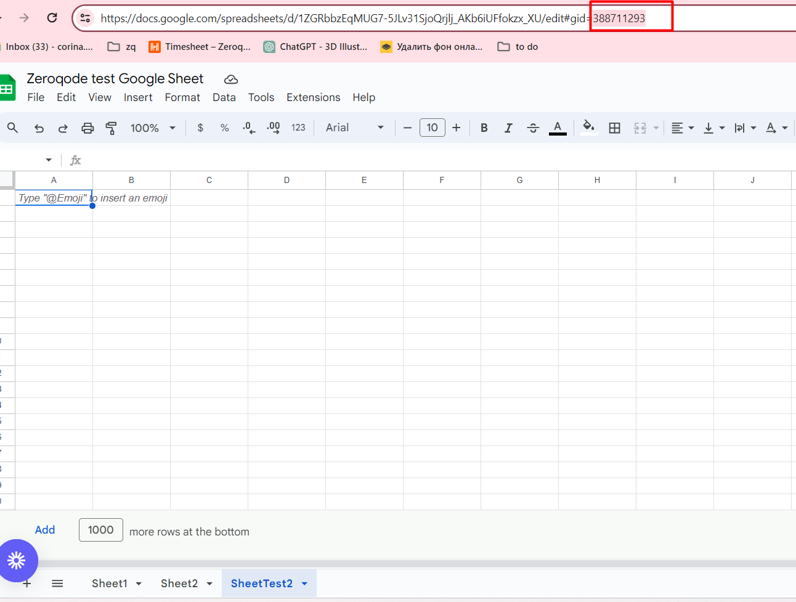Click the Undo arrow icon
The height and width of the screenshot is (602, 796).
39,128
